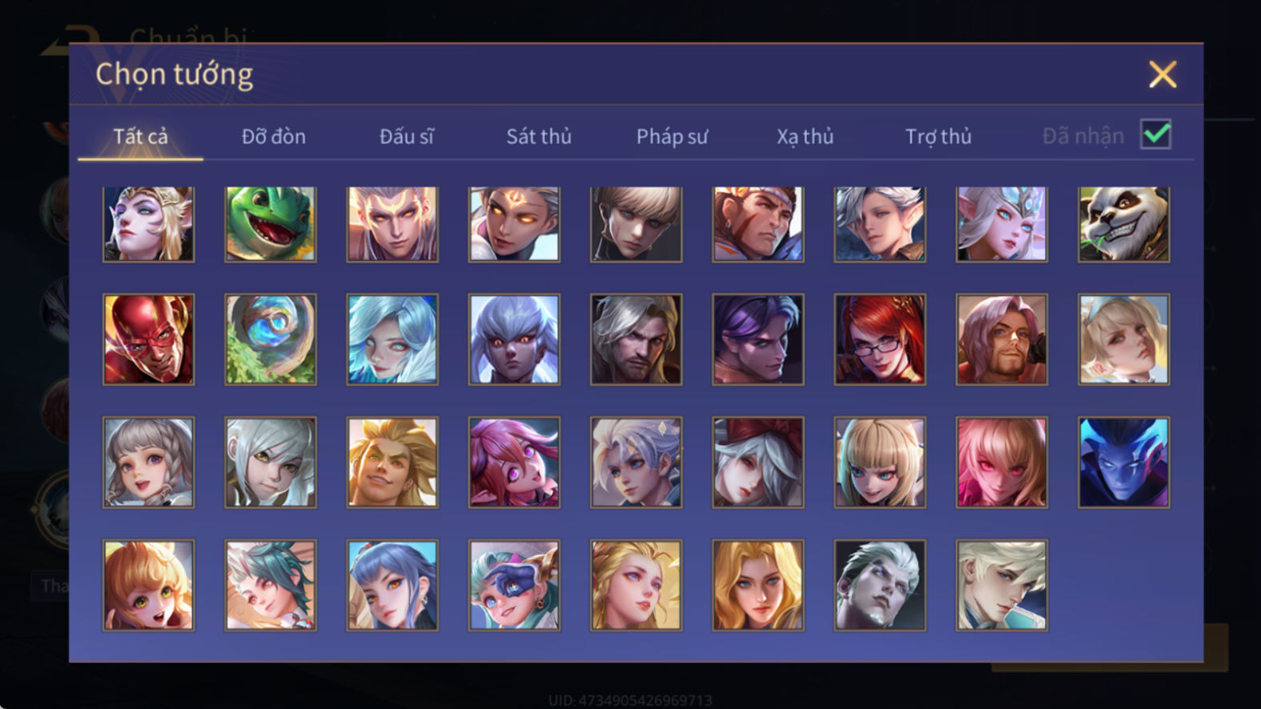The height and width of the screenshot is (709, 1261).
Task: Select the bearded man with sunglasses portrait
Action: tap(1002, 339)
